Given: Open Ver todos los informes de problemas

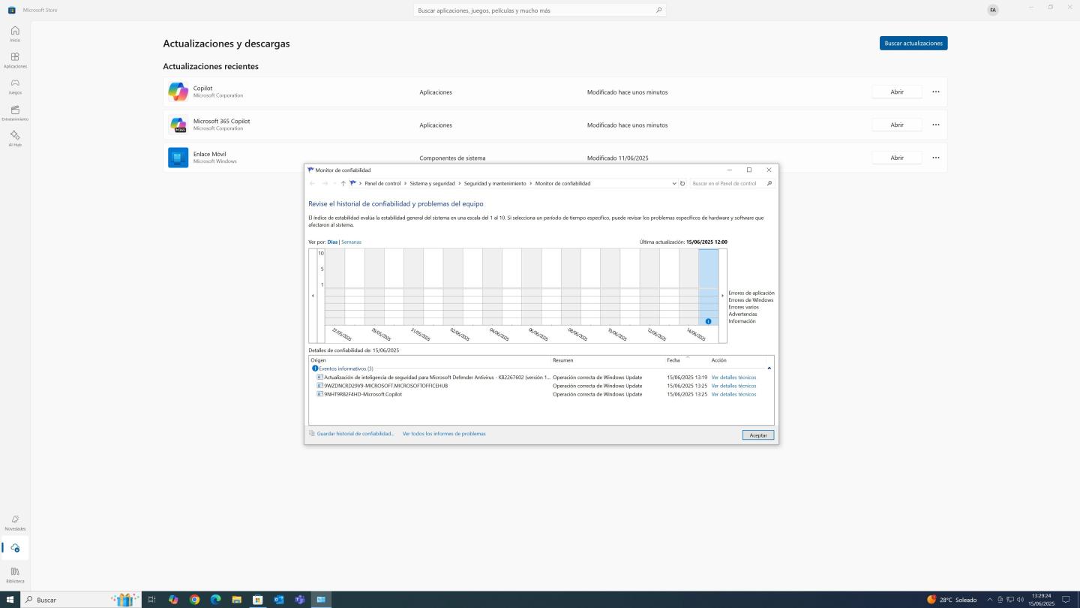Looking at the screenshot, I should coord(444,434).
